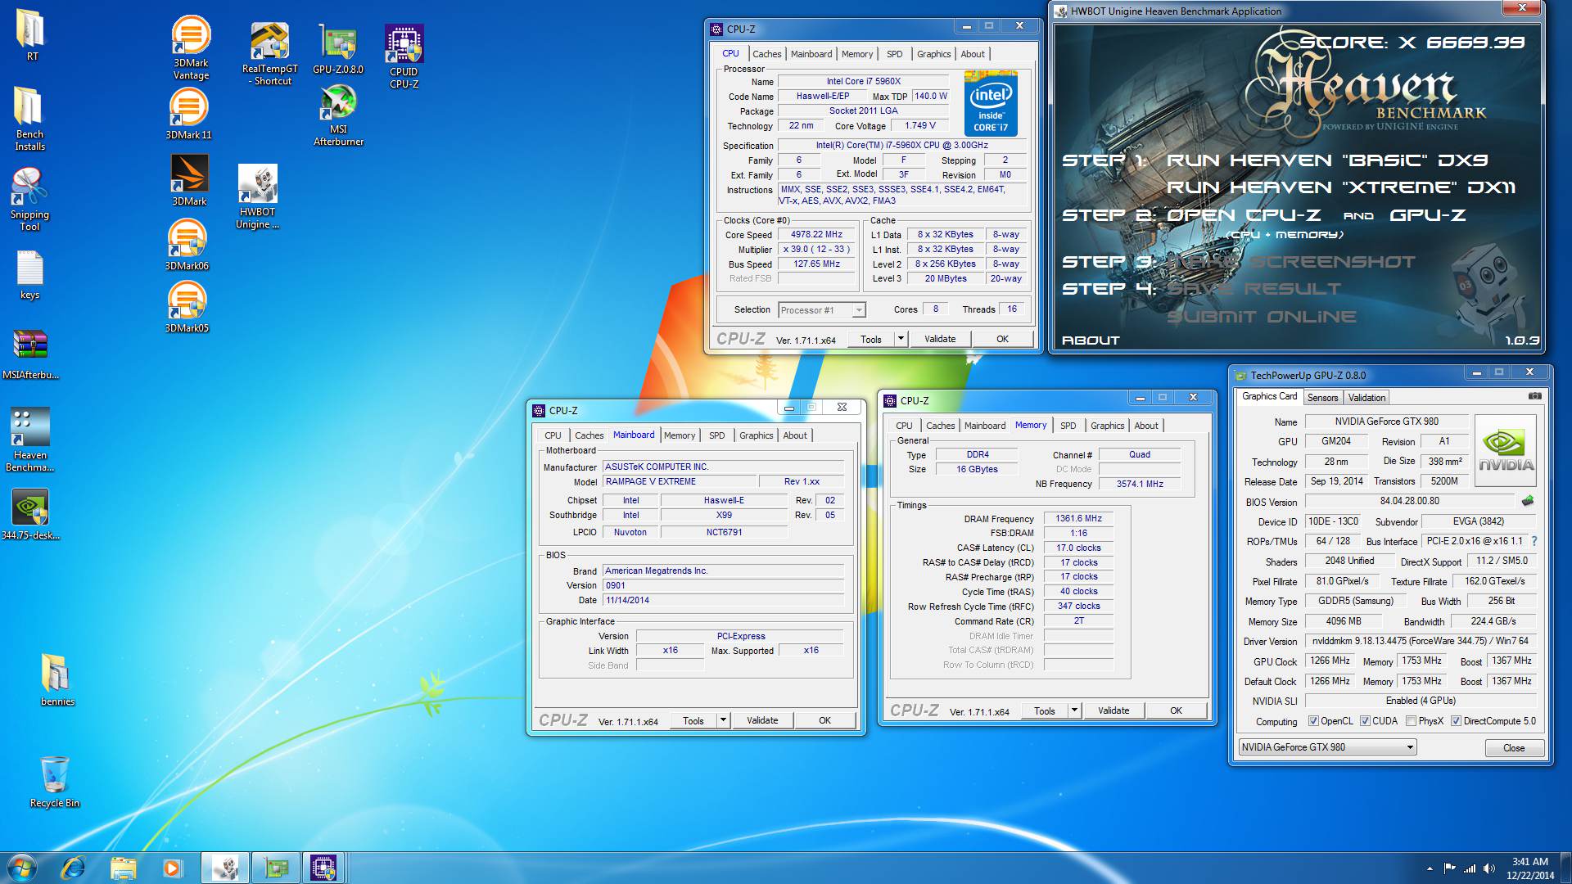Open Windows Explorer from the taskbar
Screen dimensions: 1572x884
pyautogui.click(x=123, y=867)
